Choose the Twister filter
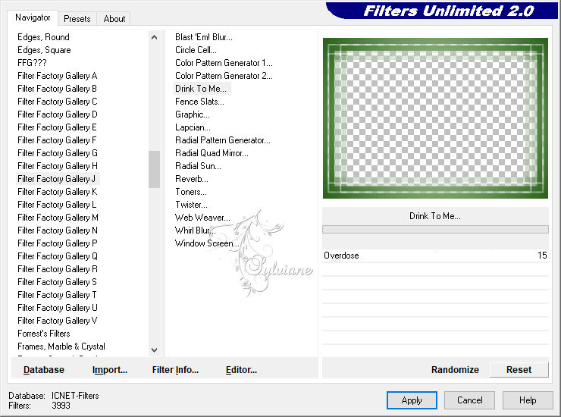The width and height of the screenshot is (561, 417). pyautogui.click(x=191, y=205)
